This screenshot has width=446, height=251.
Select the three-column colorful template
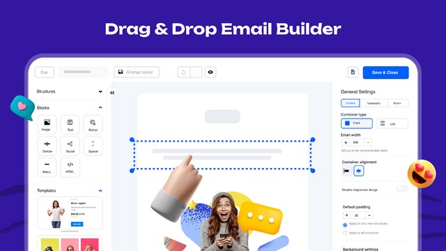click(x=70, y=243)
